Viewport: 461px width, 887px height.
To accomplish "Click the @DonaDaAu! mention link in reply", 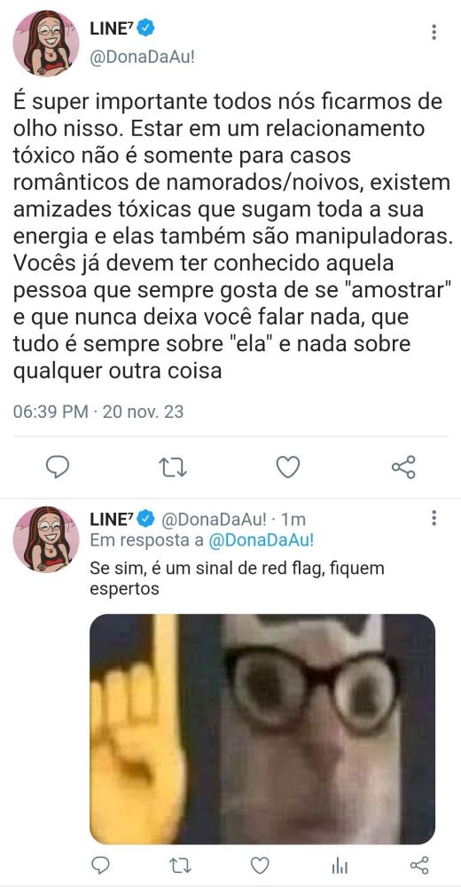I will tap(262, 540).
